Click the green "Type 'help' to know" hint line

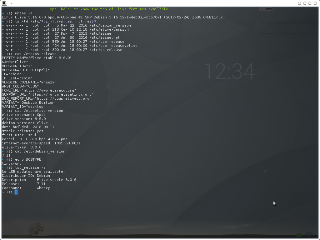[x=111, y=9]
